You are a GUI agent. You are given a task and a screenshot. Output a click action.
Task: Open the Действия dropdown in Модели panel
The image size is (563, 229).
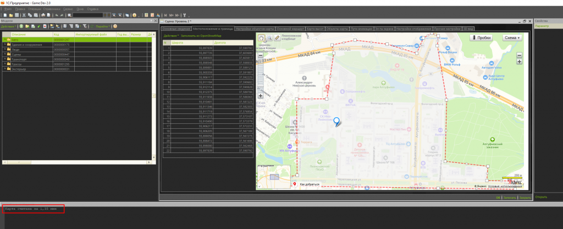coord(8,26)
